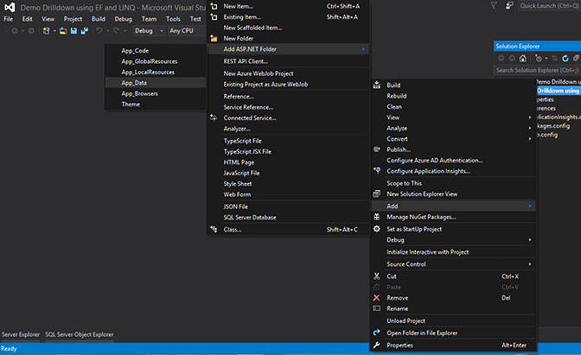Click the Search Solution Explorer field
This screenshot has width=581, height=355.
point(536,70)
